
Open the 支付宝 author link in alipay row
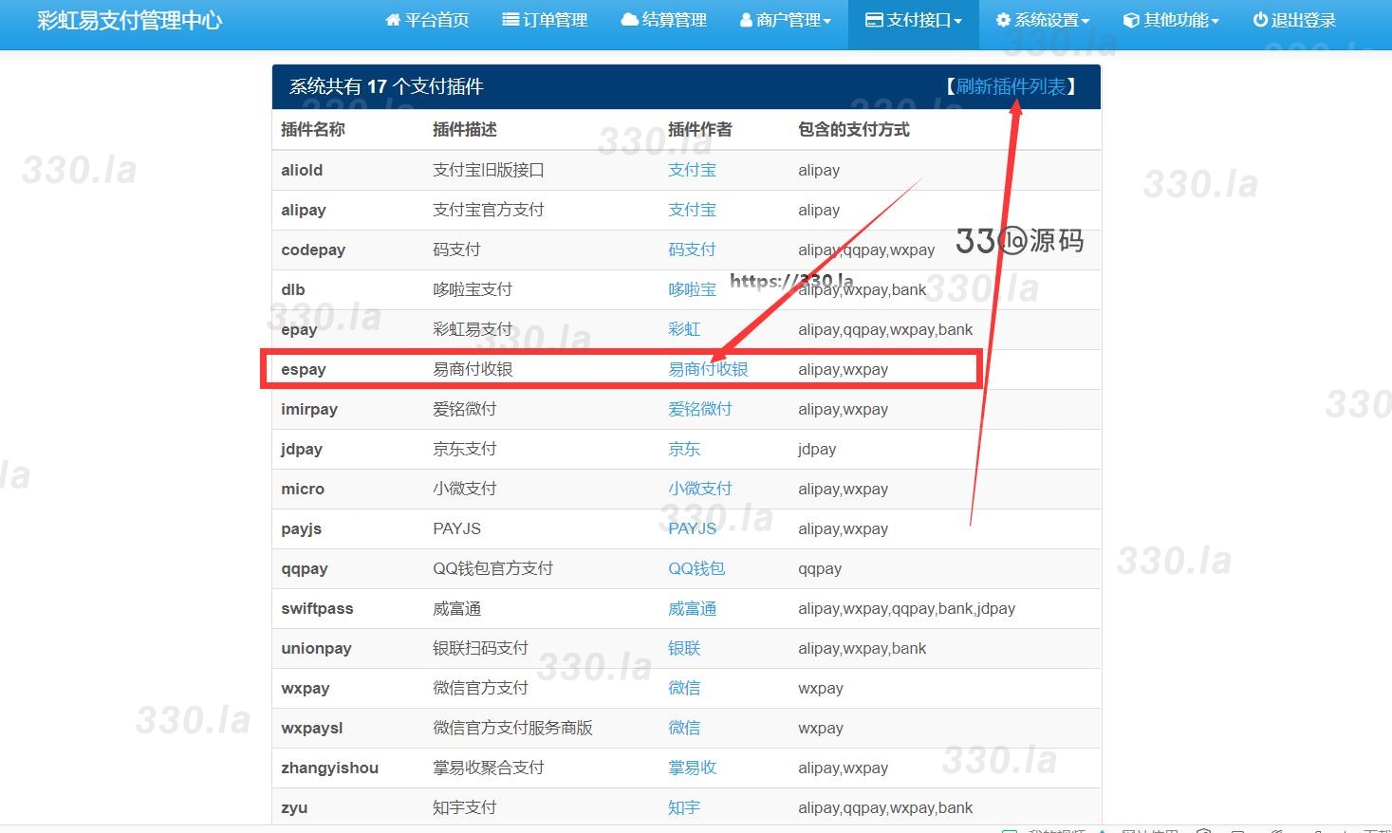(692, 210)
